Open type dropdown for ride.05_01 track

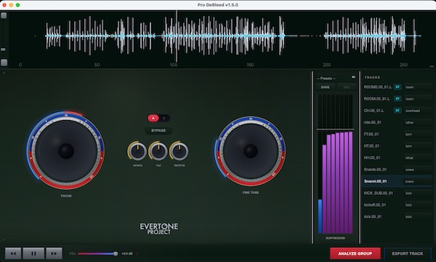(x=418, y=122)
